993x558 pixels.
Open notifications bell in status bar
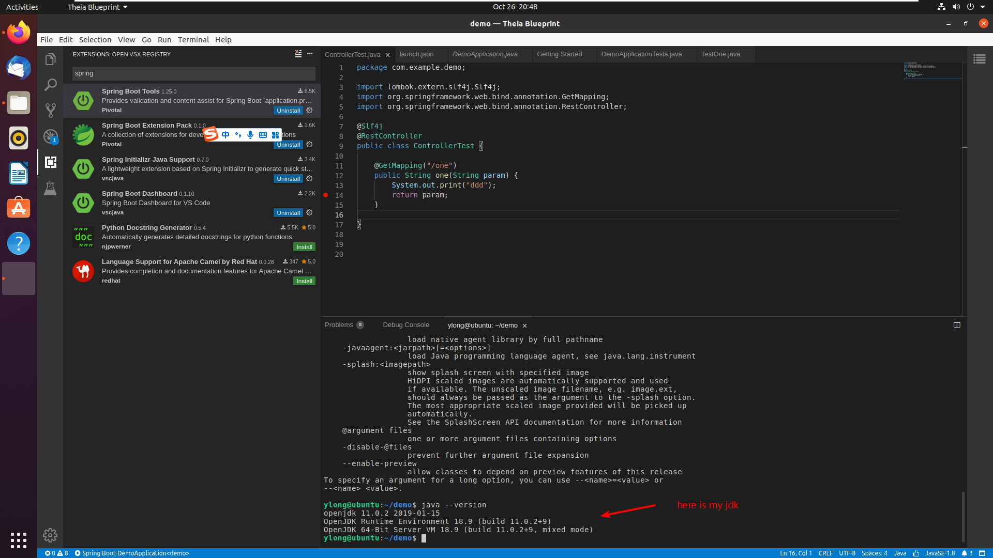[x=967, y=553]
